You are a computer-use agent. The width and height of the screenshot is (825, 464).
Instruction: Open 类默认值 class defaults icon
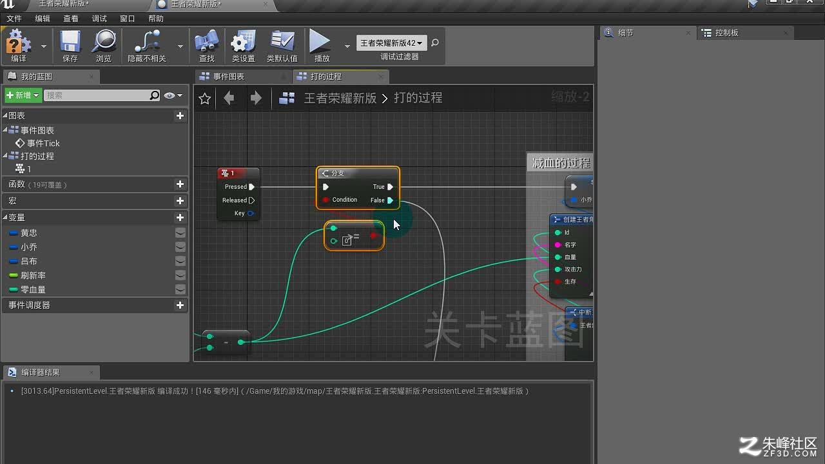click(282, 42)
